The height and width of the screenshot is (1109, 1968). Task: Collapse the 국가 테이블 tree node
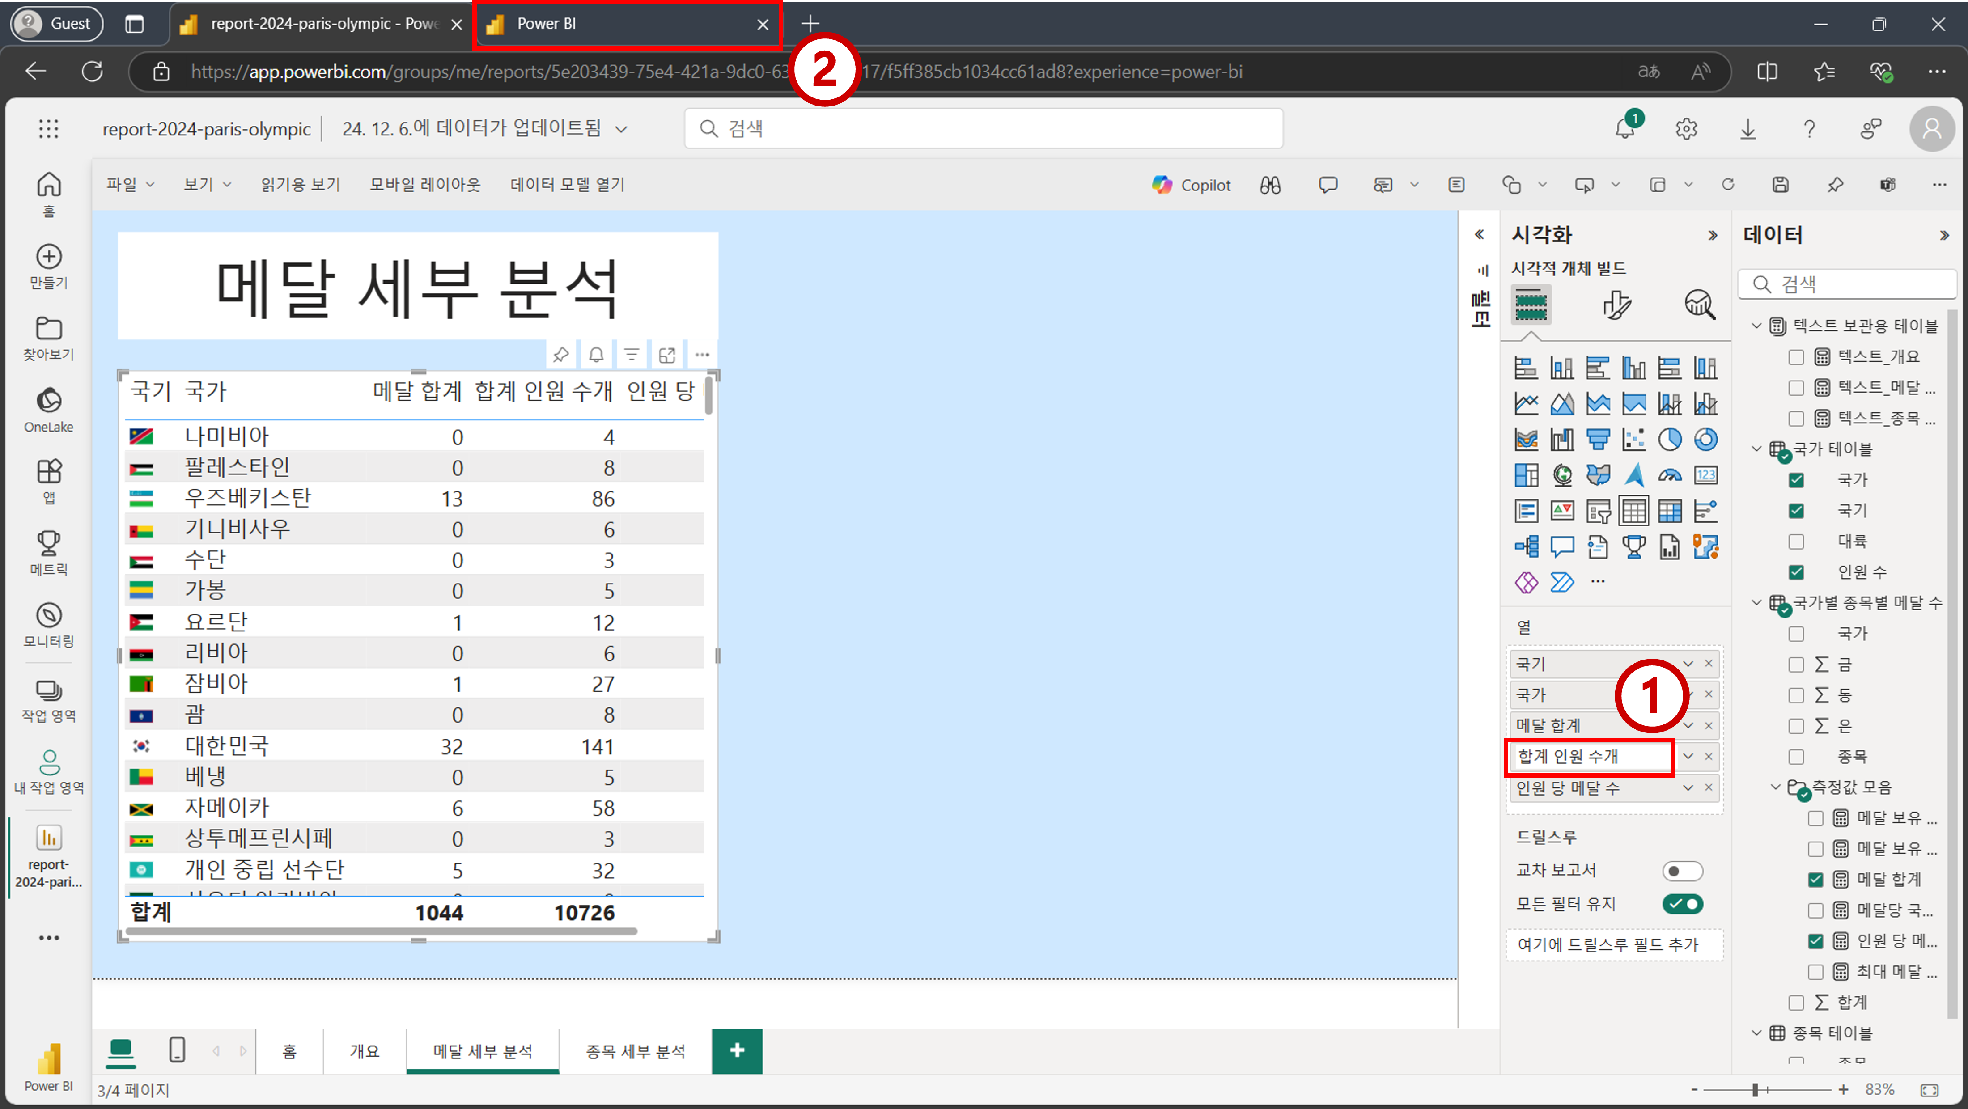1756,449
